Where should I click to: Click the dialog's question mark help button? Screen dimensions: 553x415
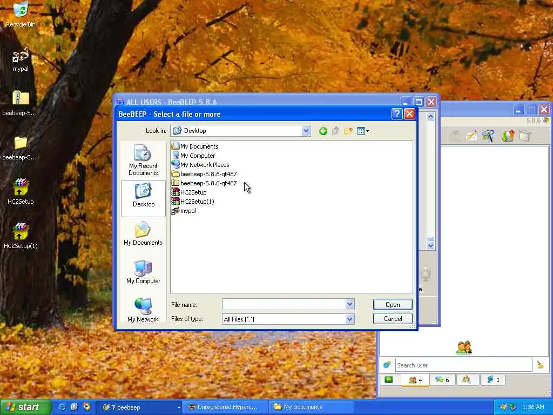point(397,113)
